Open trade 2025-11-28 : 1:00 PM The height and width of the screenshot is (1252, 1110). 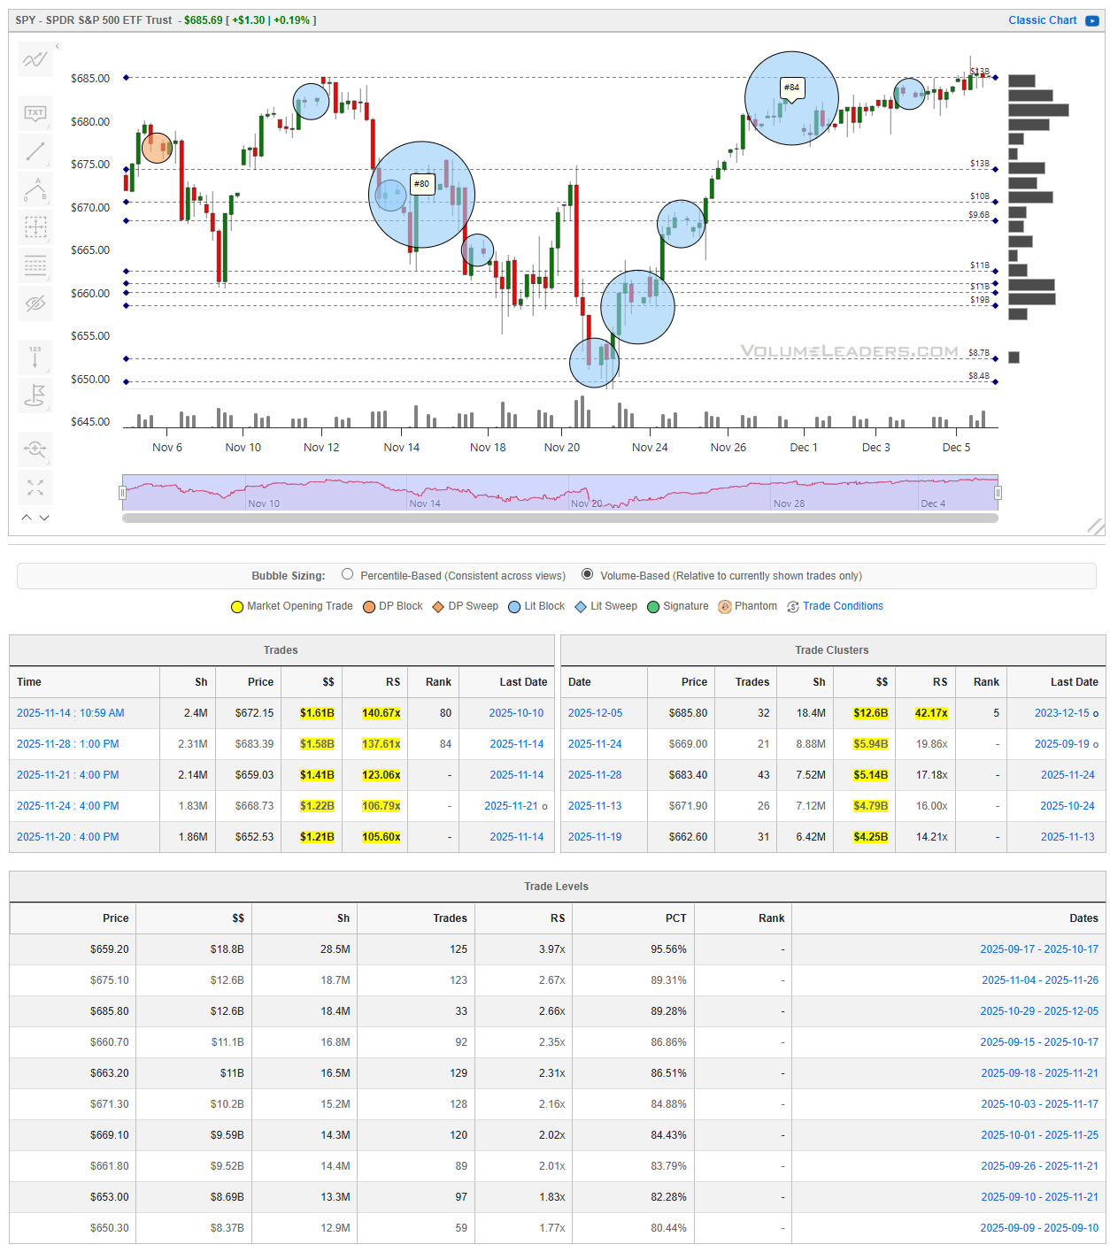pos(68,744)
